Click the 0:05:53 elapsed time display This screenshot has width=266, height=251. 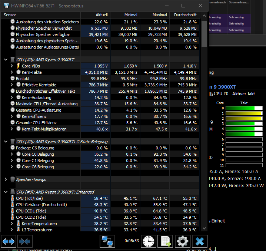tap(132, 241)
